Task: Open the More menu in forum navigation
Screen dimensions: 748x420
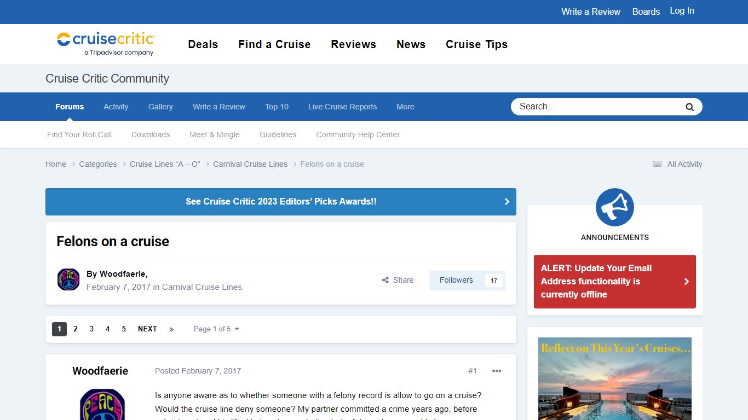Action: 405,107
